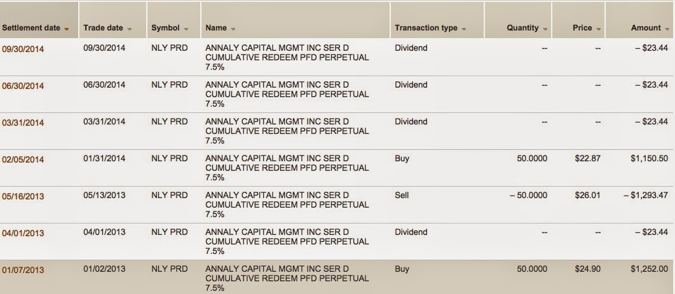Open 01/07/2013 settlement date link
The width and height of the screenshot is (675, 294).
tap(24, 270)
